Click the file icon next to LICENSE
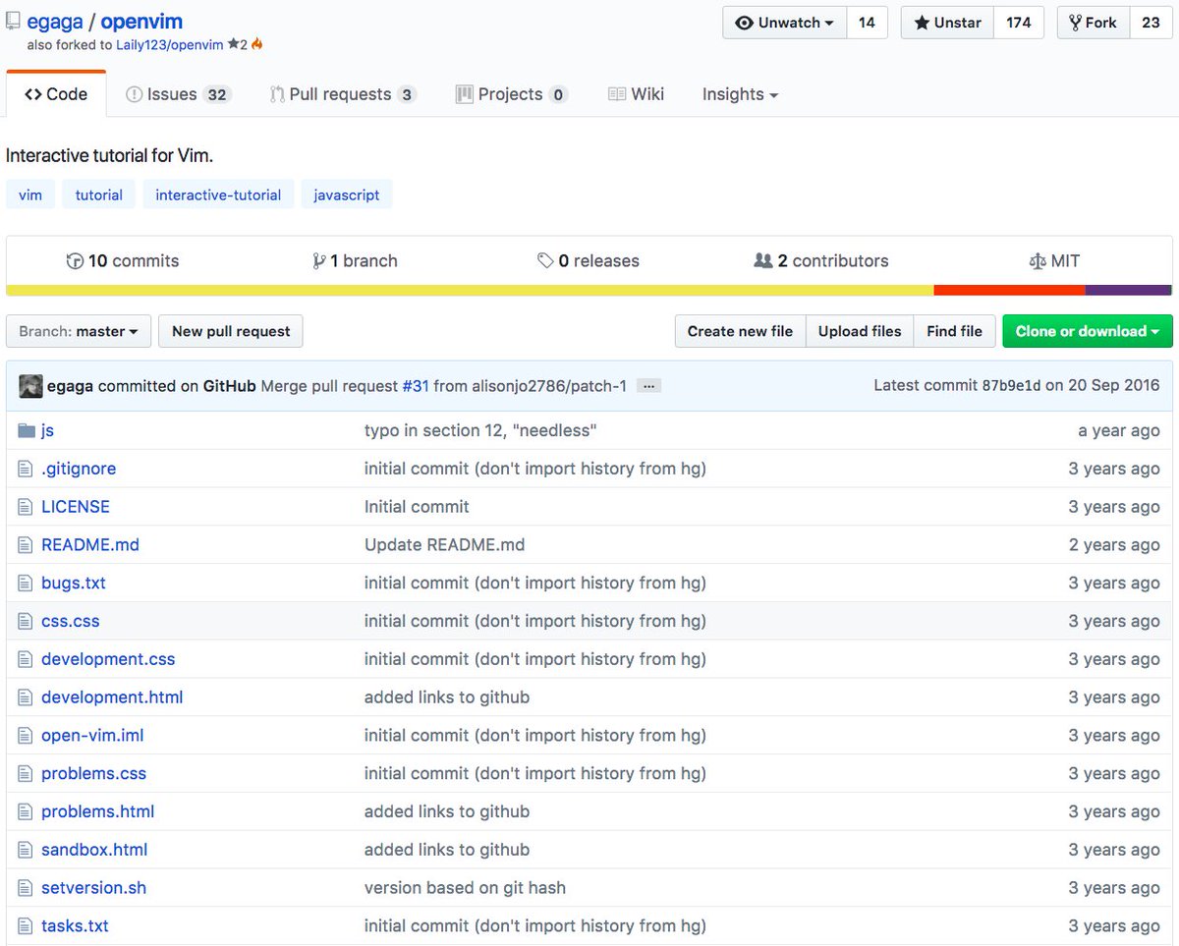Image resolution: width=1179 pixels, height=946 pixels. click(x=26, y=507)
